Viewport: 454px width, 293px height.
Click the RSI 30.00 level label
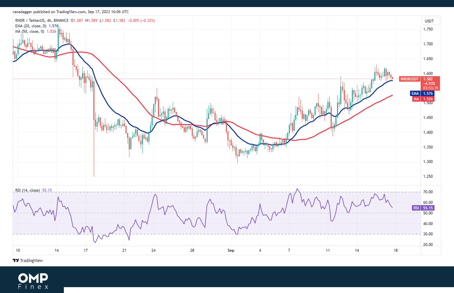tap(428, 234)
